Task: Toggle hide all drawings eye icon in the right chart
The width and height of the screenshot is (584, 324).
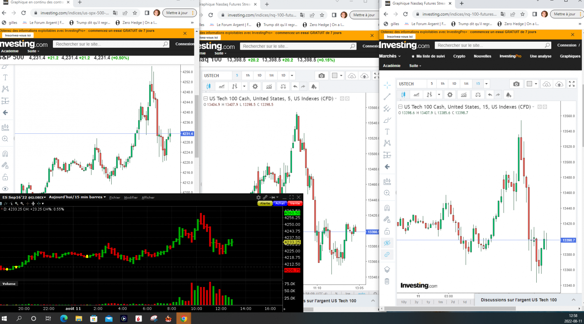Action: coord(387,243)
